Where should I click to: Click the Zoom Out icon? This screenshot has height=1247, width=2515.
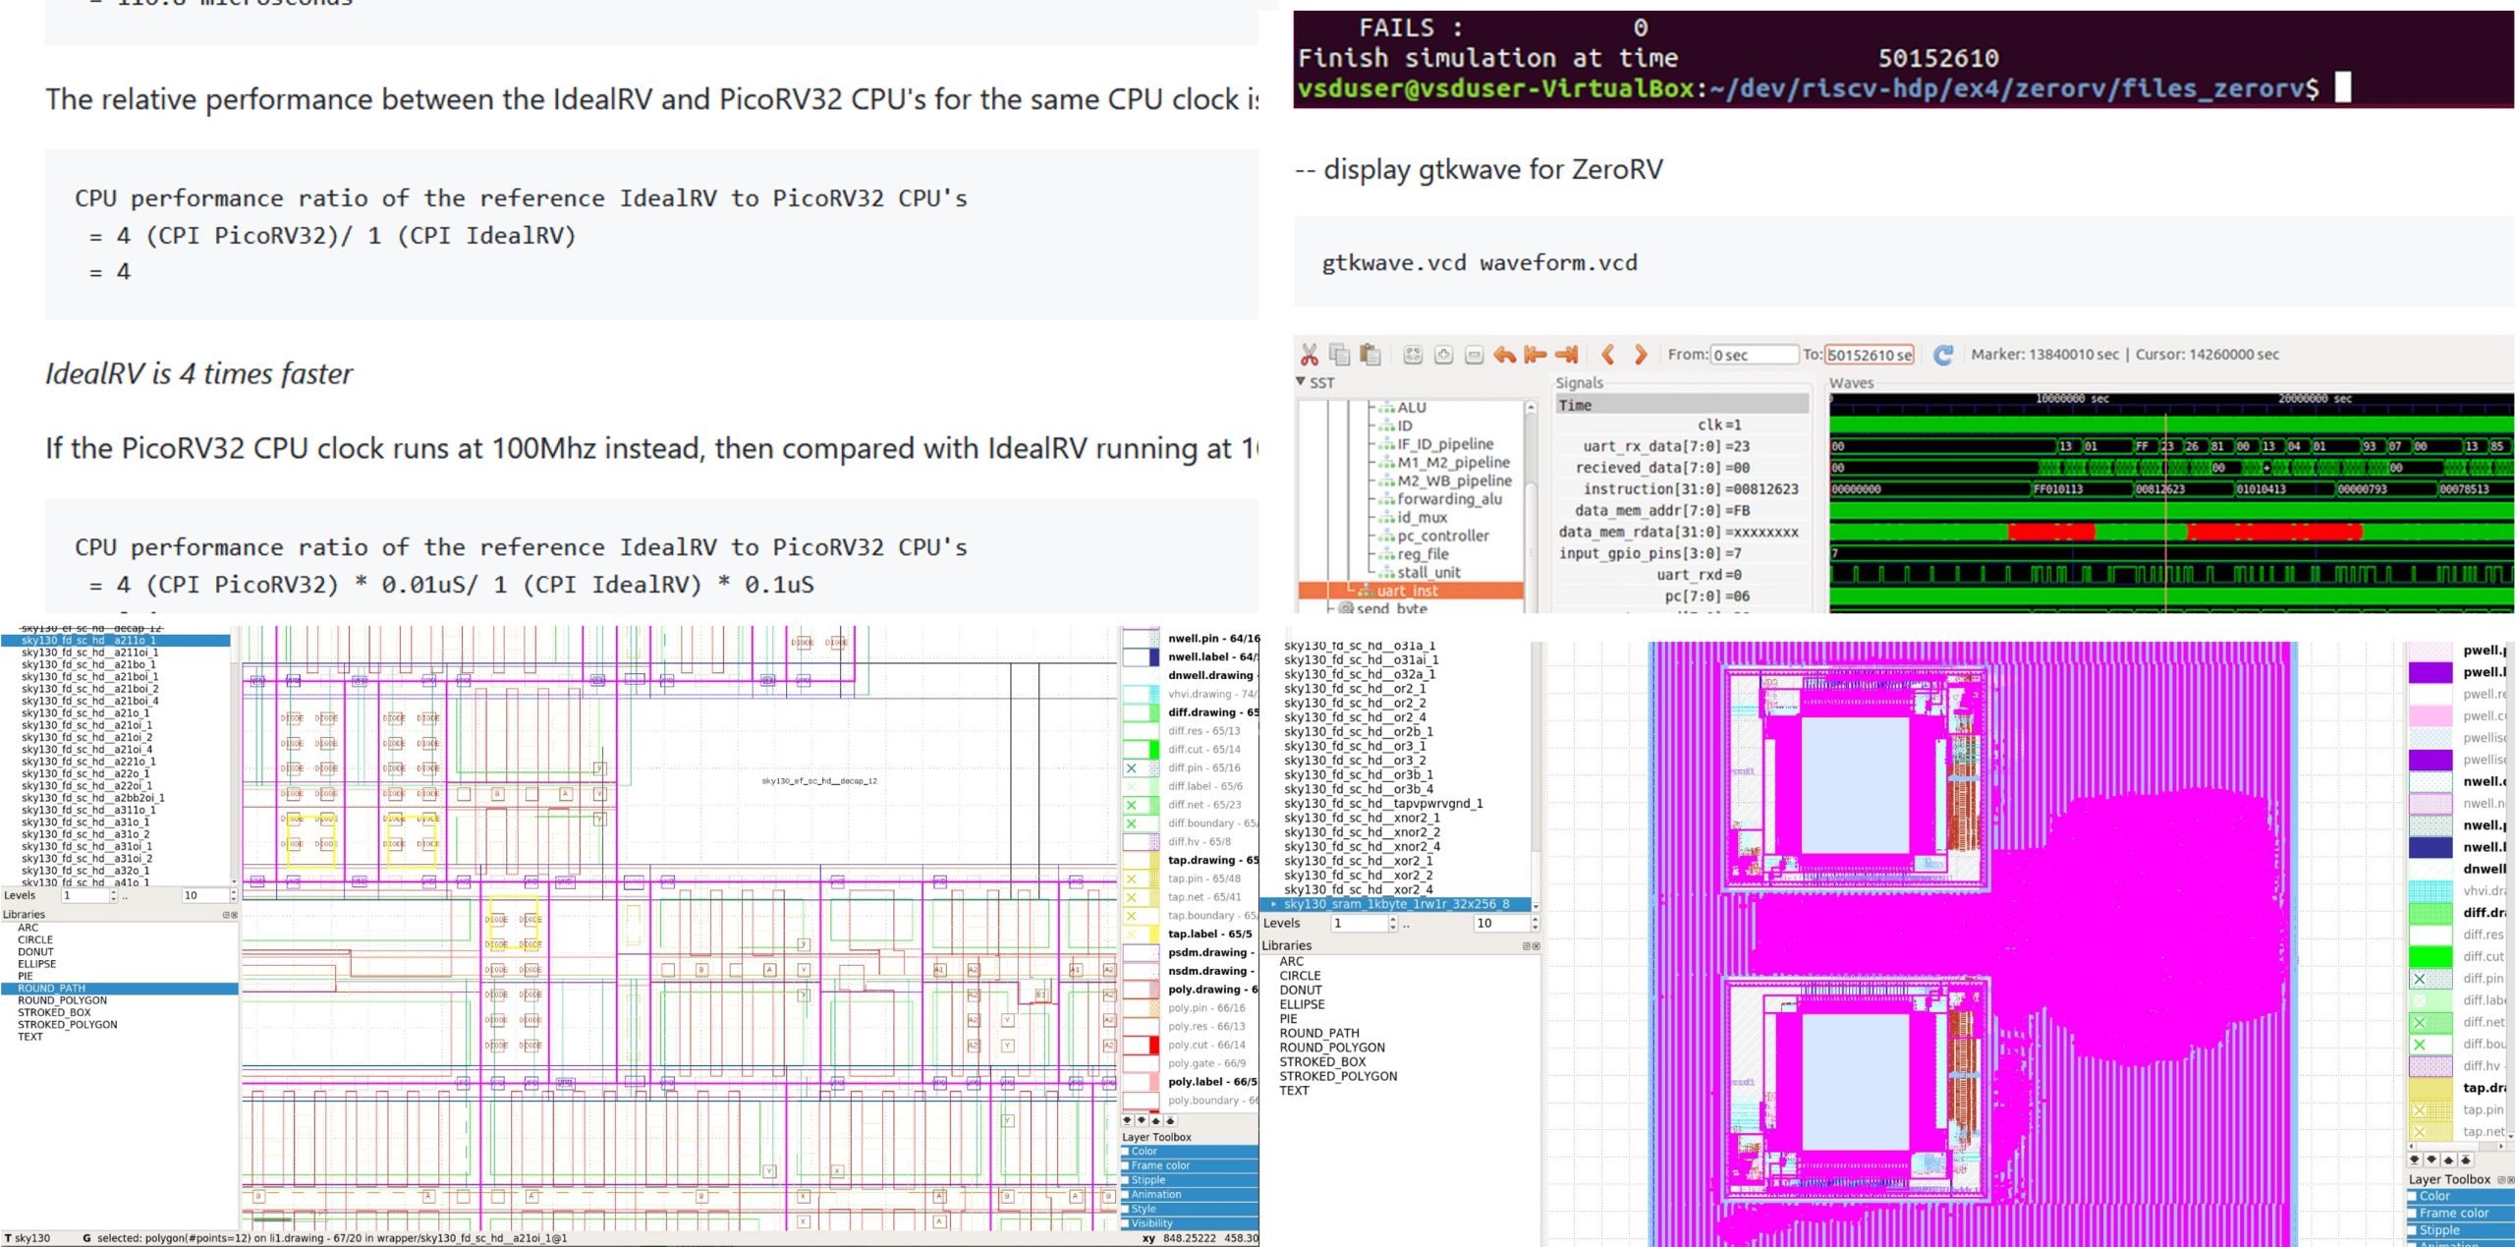click(x=1474, y=355)
